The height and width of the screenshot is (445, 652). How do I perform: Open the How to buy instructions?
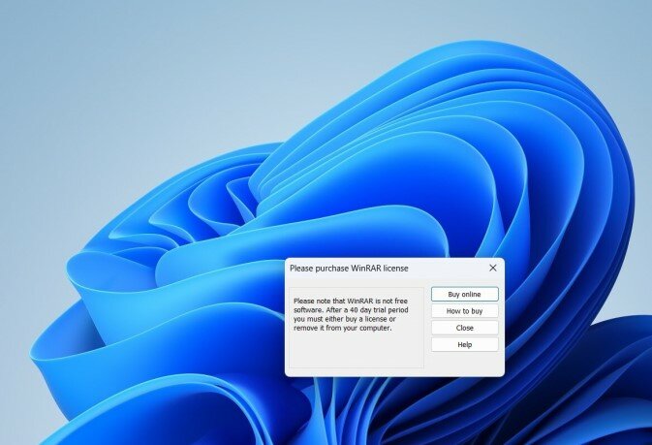pyautogui.click(x=464, y=311)
